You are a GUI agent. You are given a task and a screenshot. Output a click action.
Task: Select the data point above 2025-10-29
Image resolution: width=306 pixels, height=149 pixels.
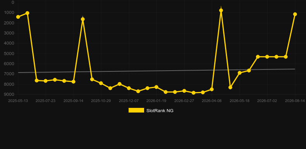[101, 83]
